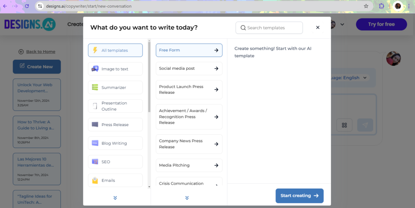The height and width of the screenshot is (208, 415).
Task: Click arrow next to Media Pitching
Action: coord(216,165)
